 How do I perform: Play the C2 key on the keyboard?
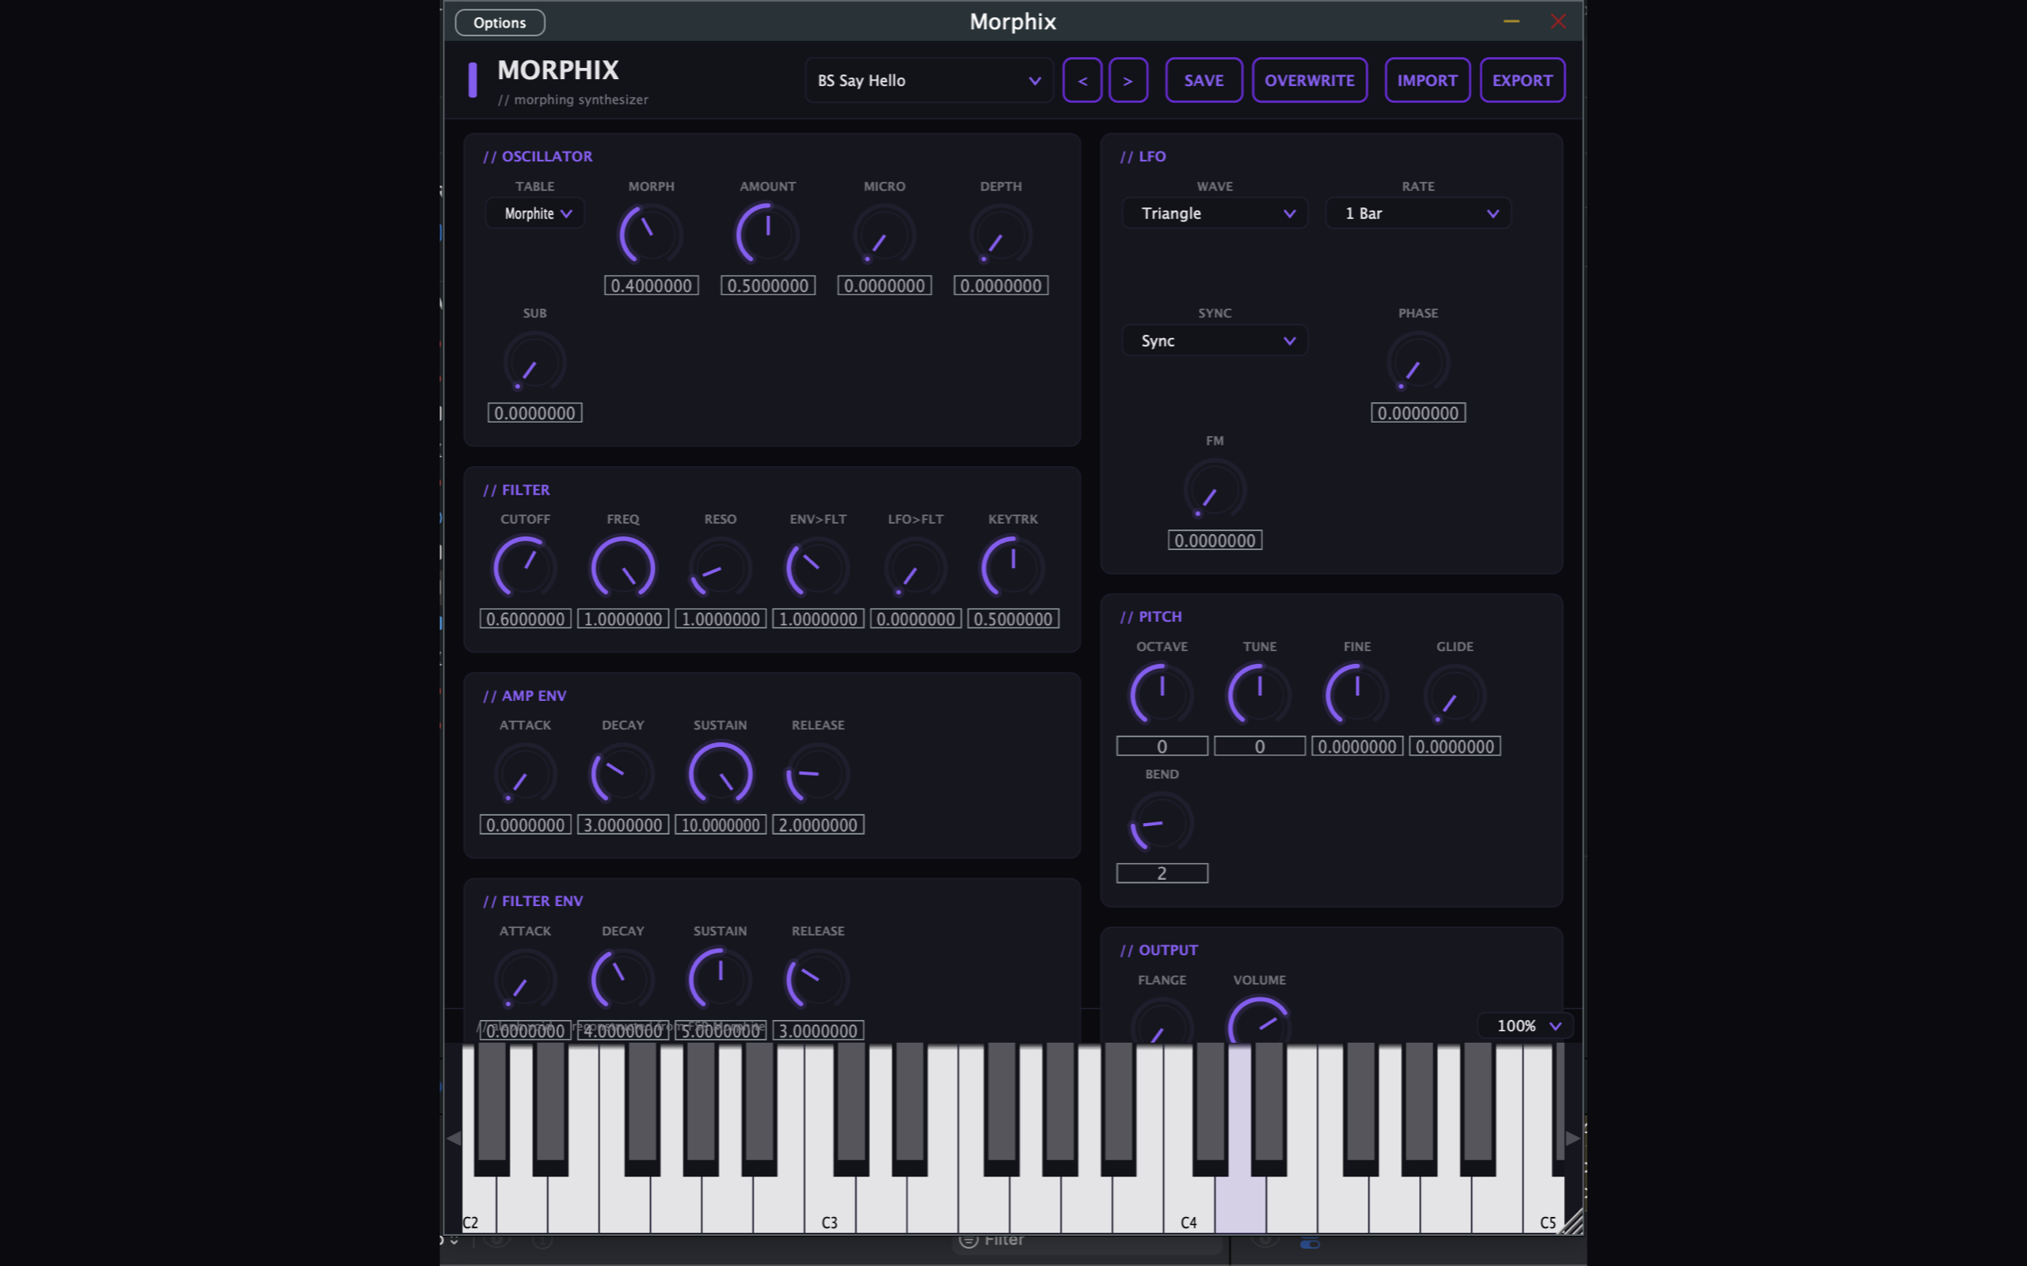coord(479,1206)
